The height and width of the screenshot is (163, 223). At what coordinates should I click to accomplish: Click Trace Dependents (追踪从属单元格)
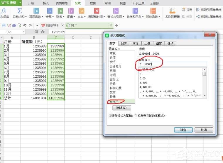pos(209,17)
